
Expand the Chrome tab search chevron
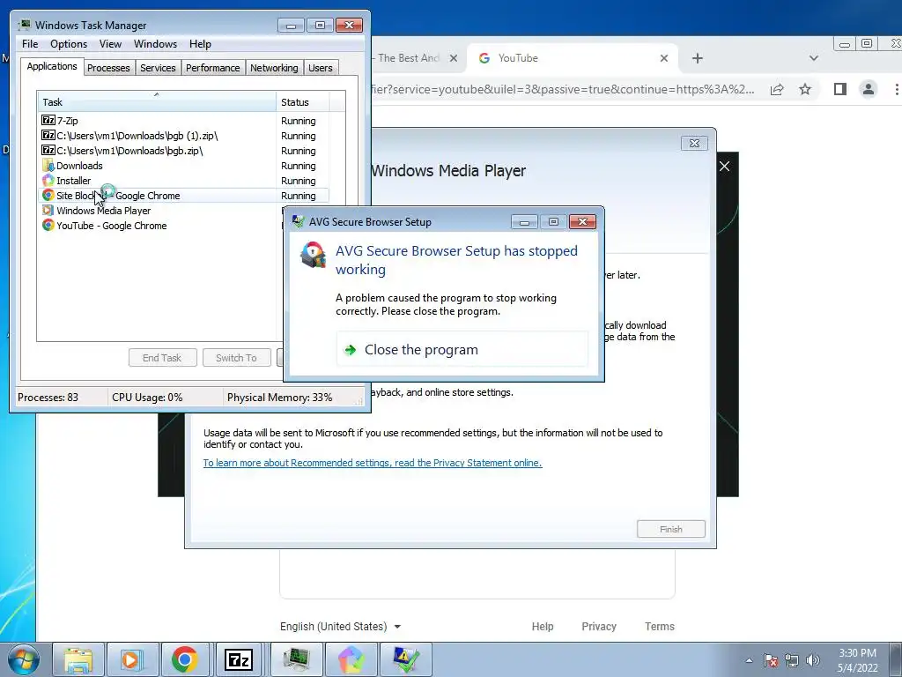coord(813,58)
